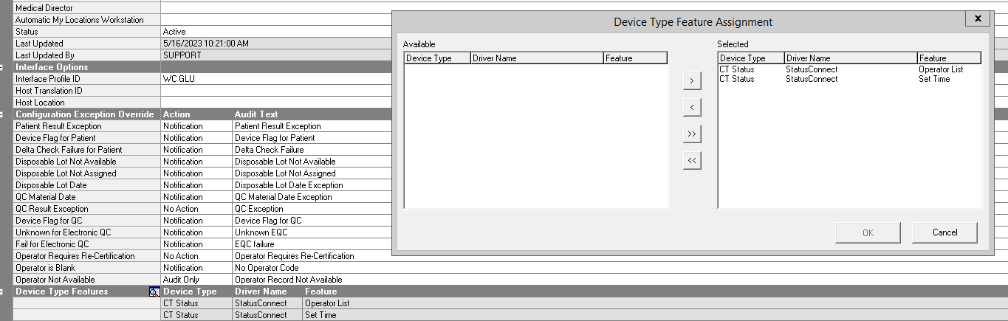
Task: Click the Interface Profile ID value WC GLU
Action: [179, 79]
